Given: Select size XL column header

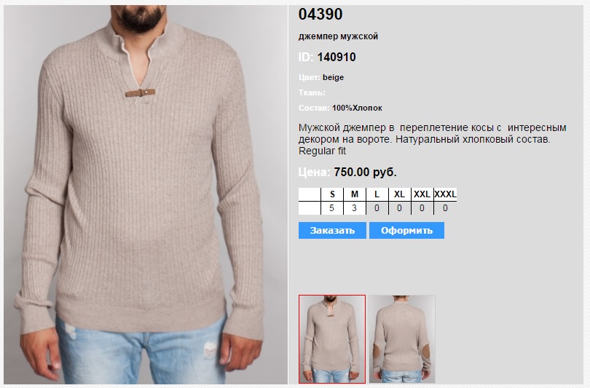Looking at the screenshot, I should pyautogui.click(x=400, y=194).
